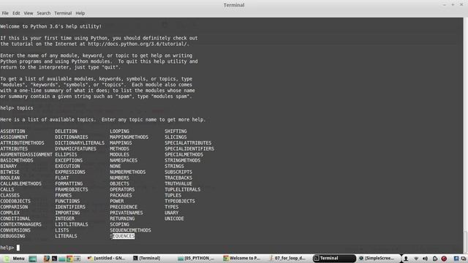Launch the terminal from the panel launcher icon
Image resolution: width=468 pixels, height=263 pixels.
(54, 259)
